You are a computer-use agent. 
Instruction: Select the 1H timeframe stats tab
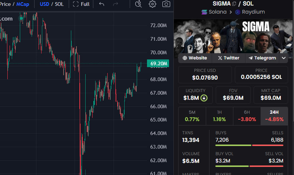pos(219,116)
